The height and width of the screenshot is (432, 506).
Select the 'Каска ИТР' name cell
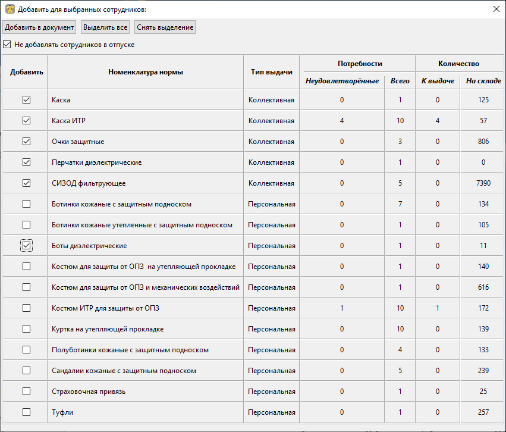146,120
